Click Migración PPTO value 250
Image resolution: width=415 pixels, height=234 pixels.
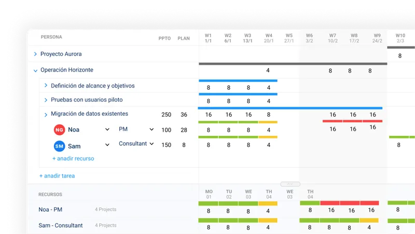(x=167, y=115)
